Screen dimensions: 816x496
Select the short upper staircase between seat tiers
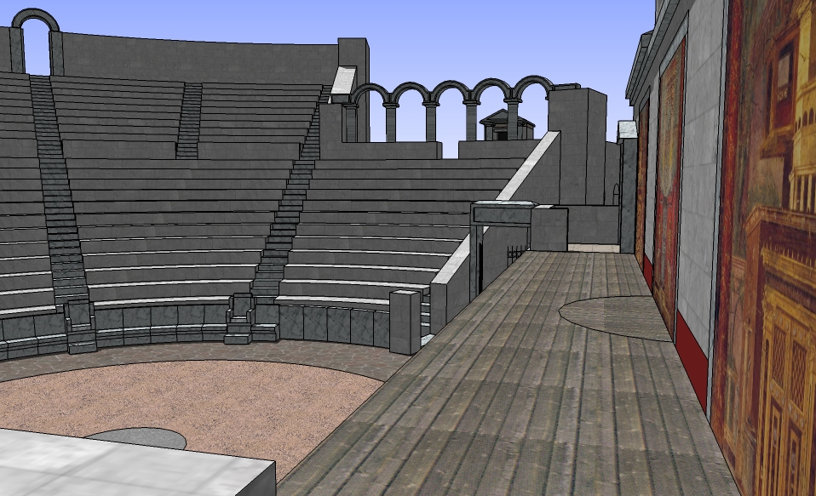pos(189,121)
